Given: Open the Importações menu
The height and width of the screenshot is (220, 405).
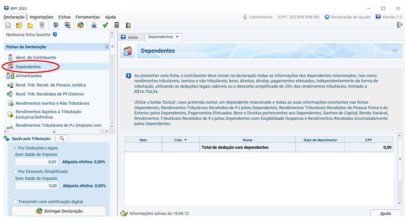Looking at the screenshot, I should coord(41,17).
